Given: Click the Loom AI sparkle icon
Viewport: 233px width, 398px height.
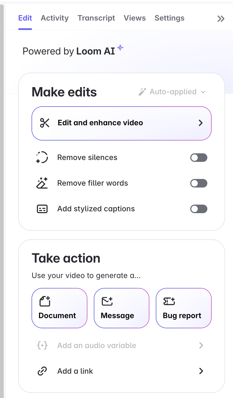Looking at the screenshot, I should click(x=120, y=48).
